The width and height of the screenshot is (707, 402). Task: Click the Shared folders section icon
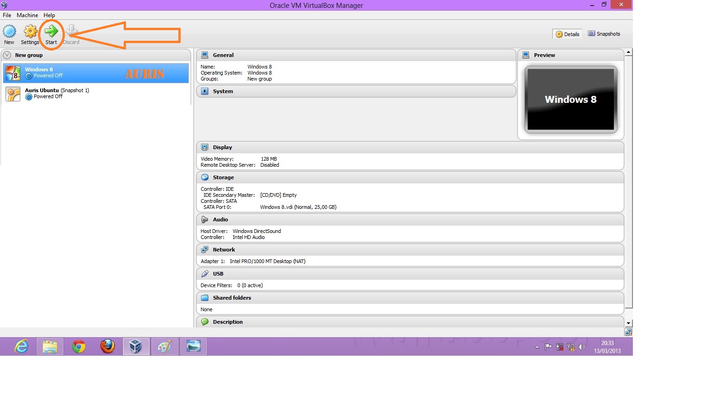[205, 298]
